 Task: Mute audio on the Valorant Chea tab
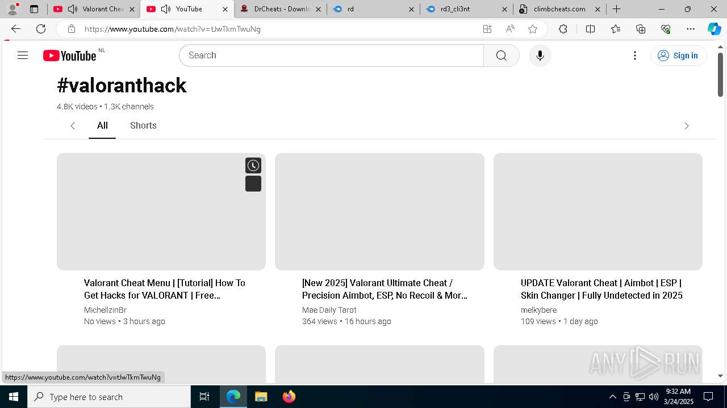(x=73, y=9)
